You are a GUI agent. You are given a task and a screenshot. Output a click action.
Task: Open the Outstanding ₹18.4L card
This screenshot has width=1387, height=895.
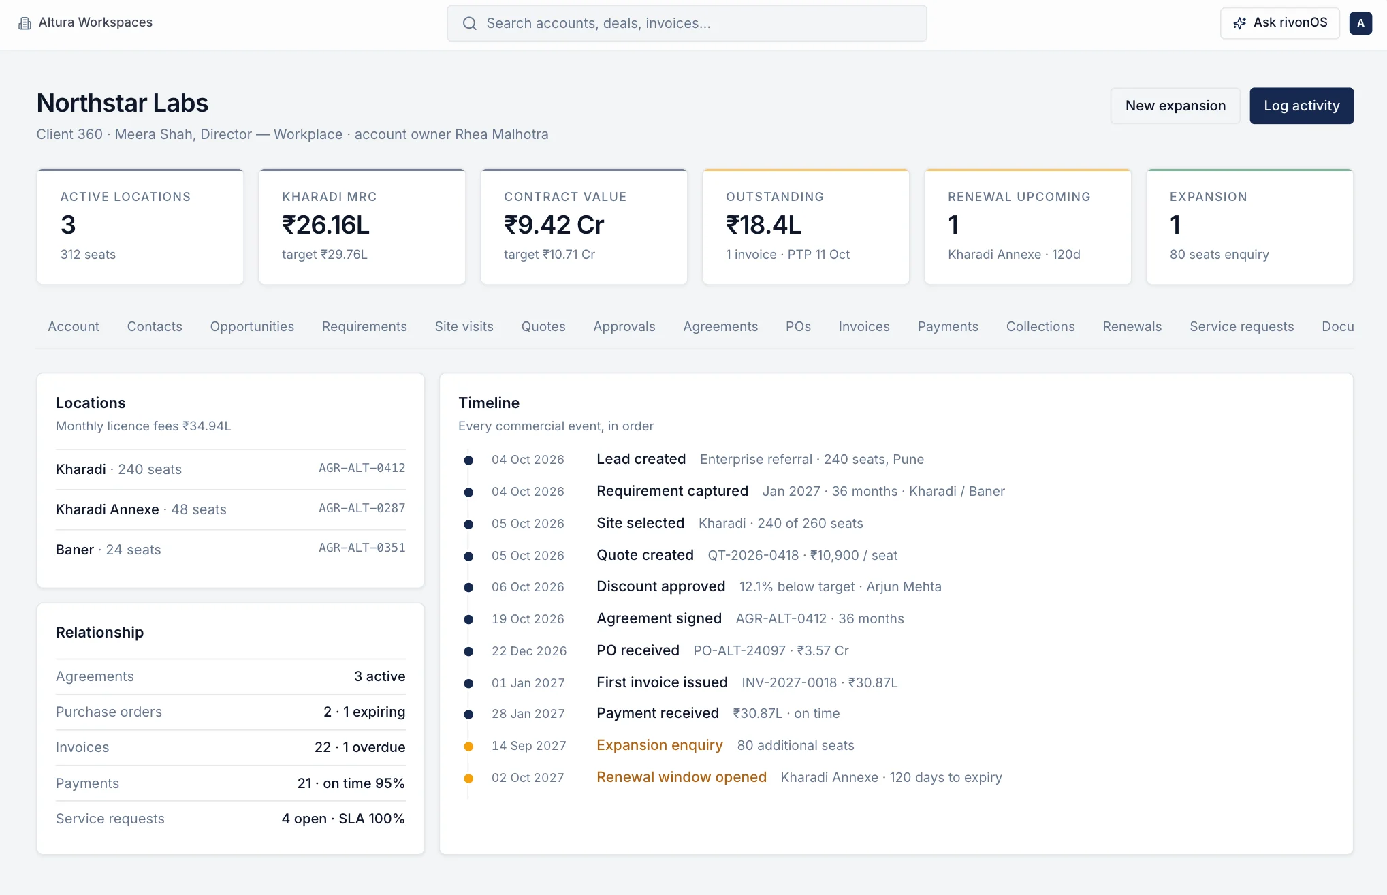click(x=806, y=227)
